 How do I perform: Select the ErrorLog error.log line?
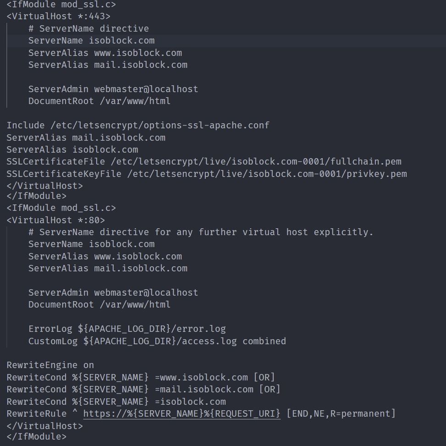coord(127,329)
